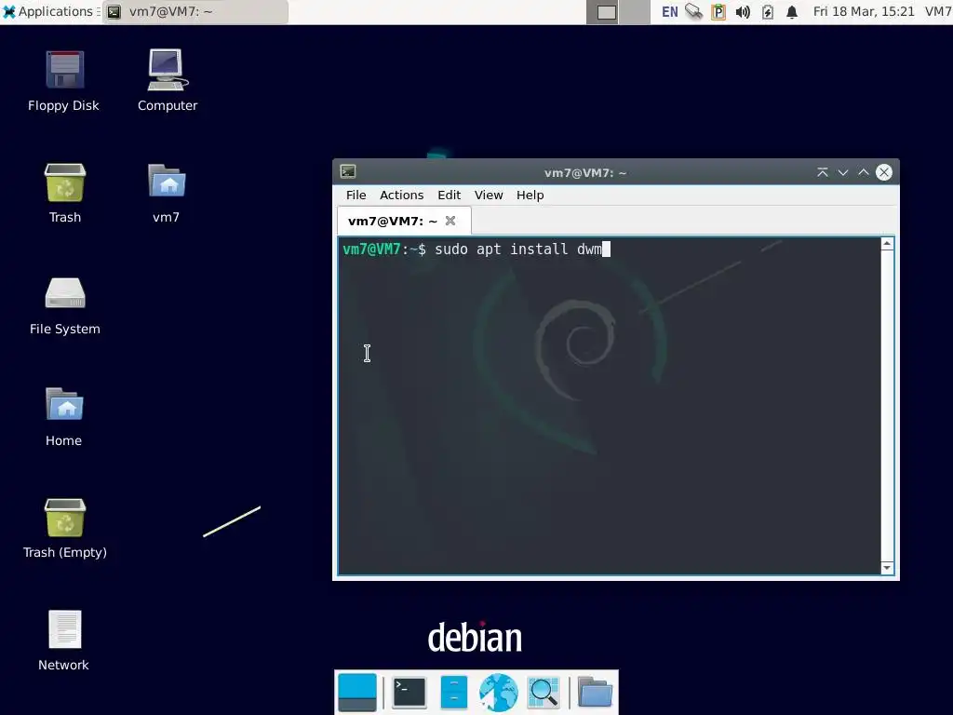Click the volume speaker icon in panel
The width and height of the screenshot is (953, 715).
(x=743, y=12)
